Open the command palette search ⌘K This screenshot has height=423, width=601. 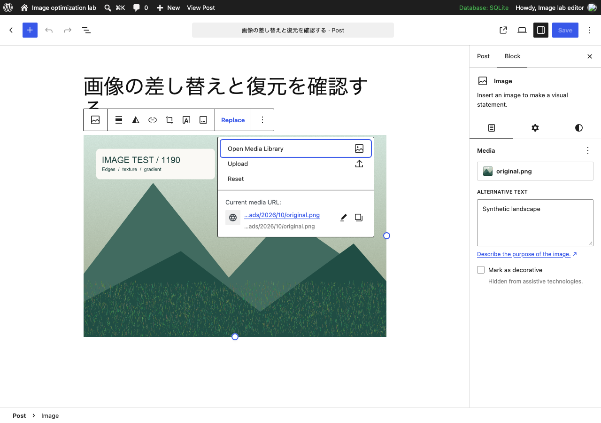click(115, 8)
